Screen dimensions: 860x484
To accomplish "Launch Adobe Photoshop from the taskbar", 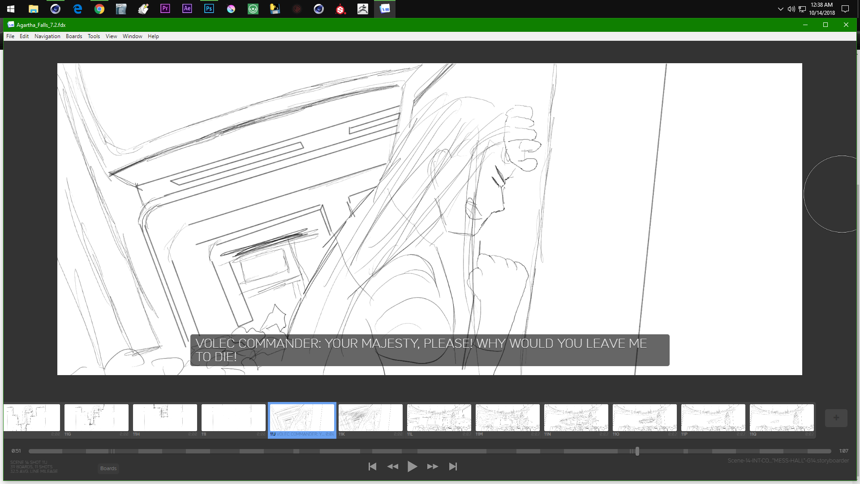I will (209, 8).
